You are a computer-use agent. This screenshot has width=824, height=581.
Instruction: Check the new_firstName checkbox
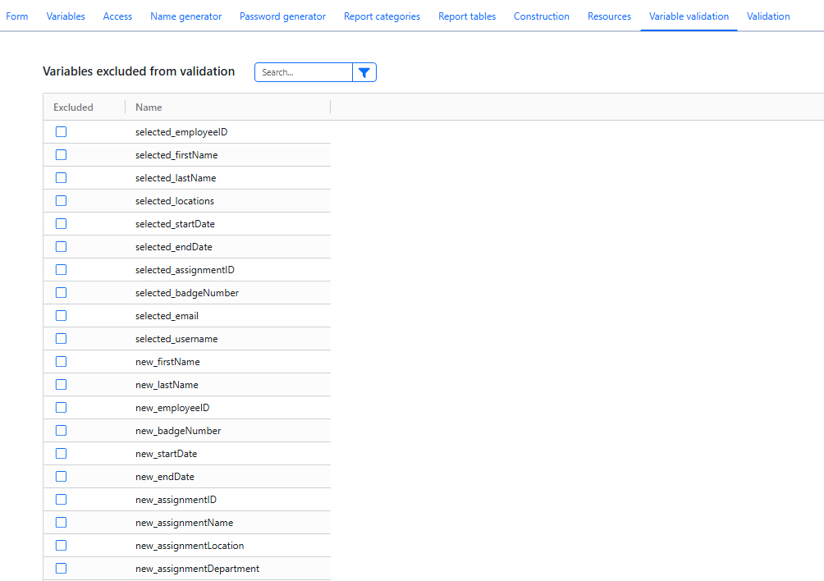(x=61, y=361)
